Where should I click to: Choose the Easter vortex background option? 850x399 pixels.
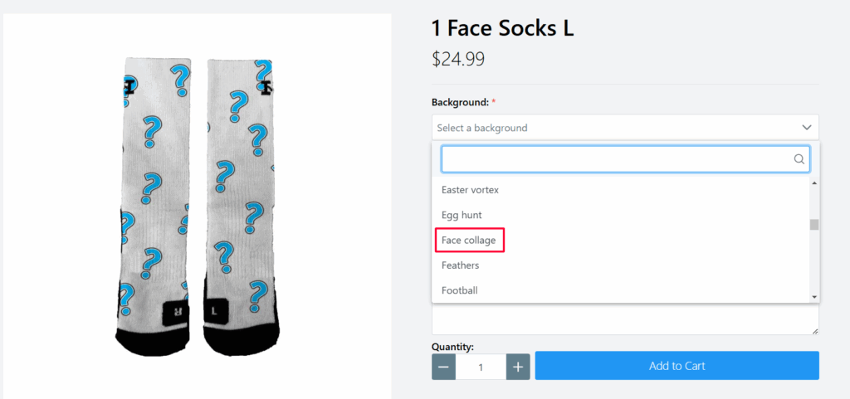tap(470, 190)
